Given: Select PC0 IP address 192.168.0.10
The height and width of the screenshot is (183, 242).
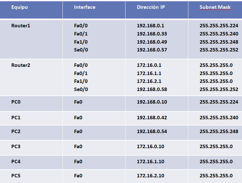Looking at the screenshot, I should pos(152,102).
